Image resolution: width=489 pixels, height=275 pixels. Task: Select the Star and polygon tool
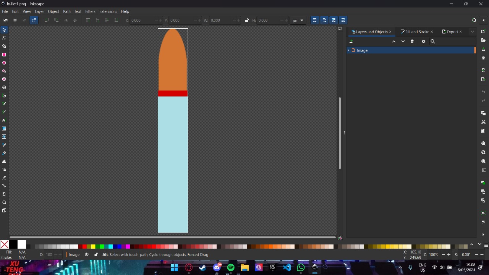click(4, 71)
